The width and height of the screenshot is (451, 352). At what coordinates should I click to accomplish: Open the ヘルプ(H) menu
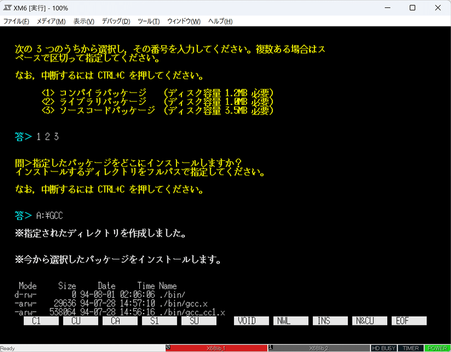tap(220, 21)
